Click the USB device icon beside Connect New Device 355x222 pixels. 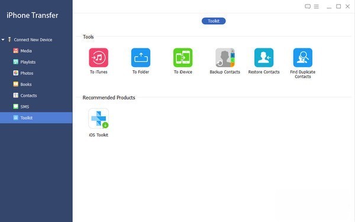point(9,40)
